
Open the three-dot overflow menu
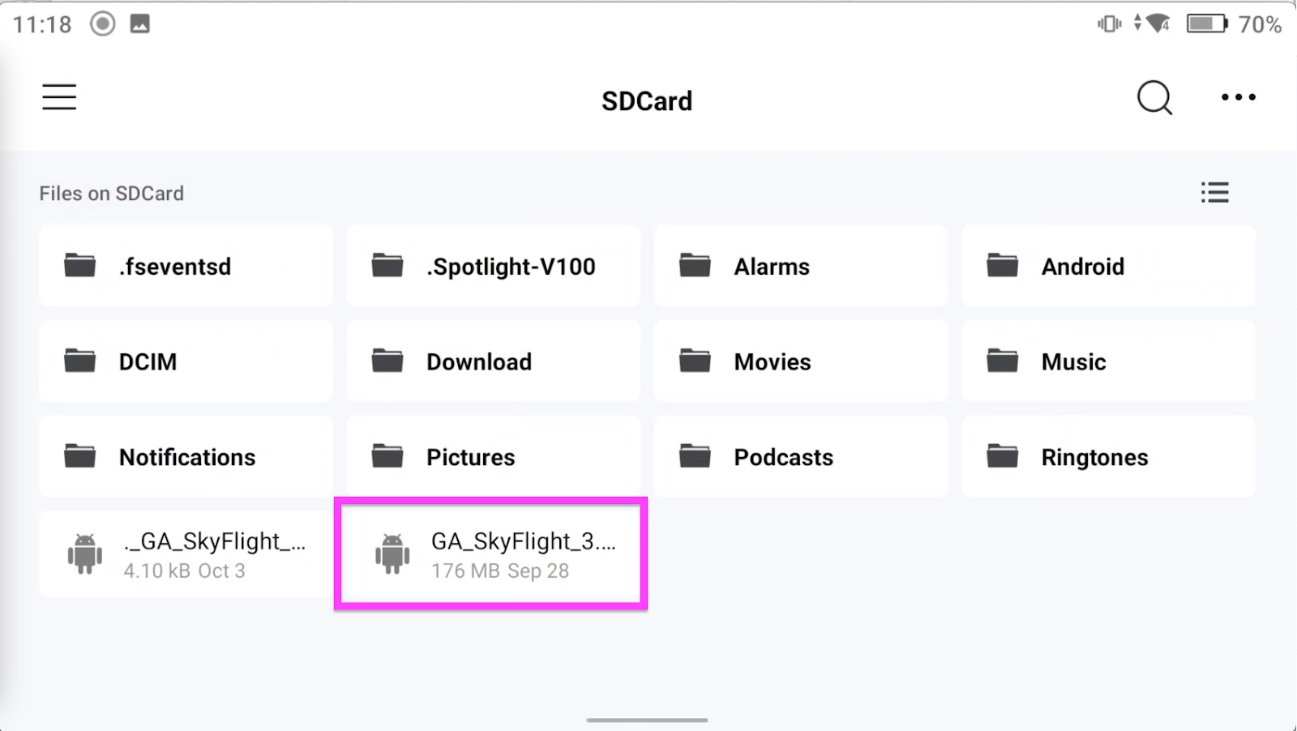1239,97
